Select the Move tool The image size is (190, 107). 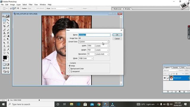coord(8,20)
